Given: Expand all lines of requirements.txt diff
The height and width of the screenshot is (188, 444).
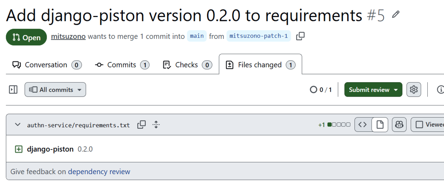Looking at the screenshot, I should click(x=156, y=125).
